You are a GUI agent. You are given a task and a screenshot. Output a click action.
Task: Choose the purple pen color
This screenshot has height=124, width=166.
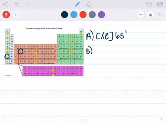click(101, 14)
